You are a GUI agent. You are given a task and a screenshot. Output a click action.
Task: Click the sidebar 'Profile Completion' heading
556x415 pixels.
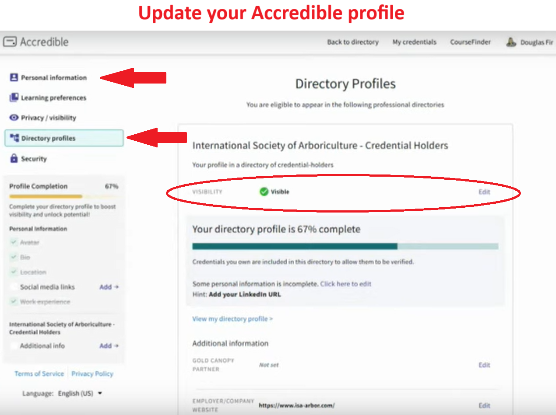[x=39, y=186]
